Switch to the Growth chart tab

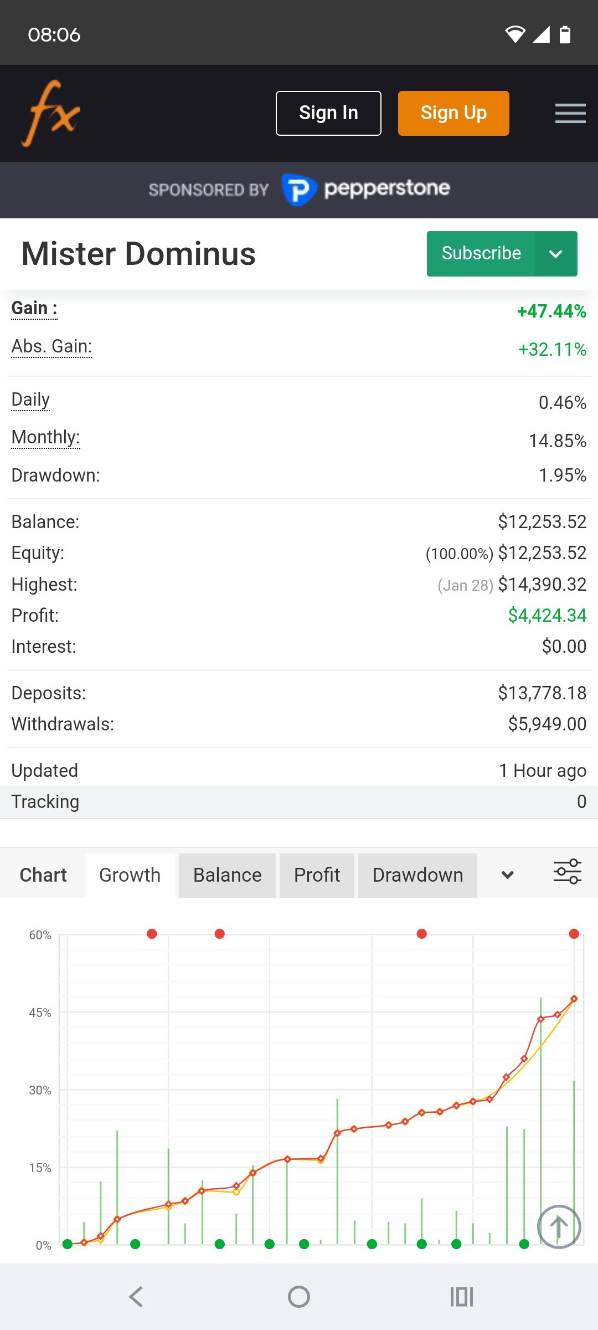coord(130,875)
